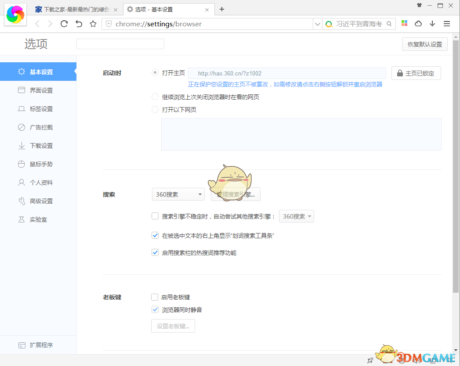Screen dimensions: 460x366
Task: Open the fallback search engine dropdown
Action: point(296,216)
